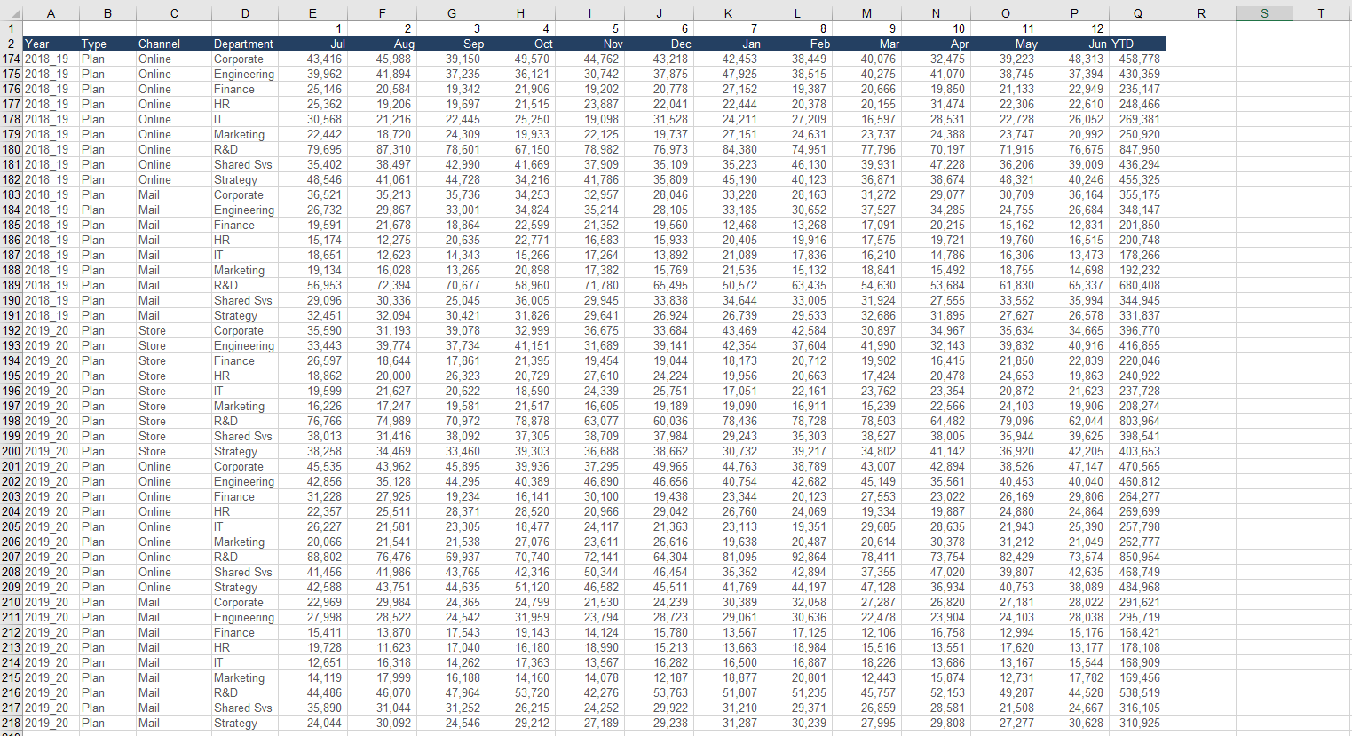
Task: Click the 'Jun' month header cell
Action: (x=1074, y=44)
